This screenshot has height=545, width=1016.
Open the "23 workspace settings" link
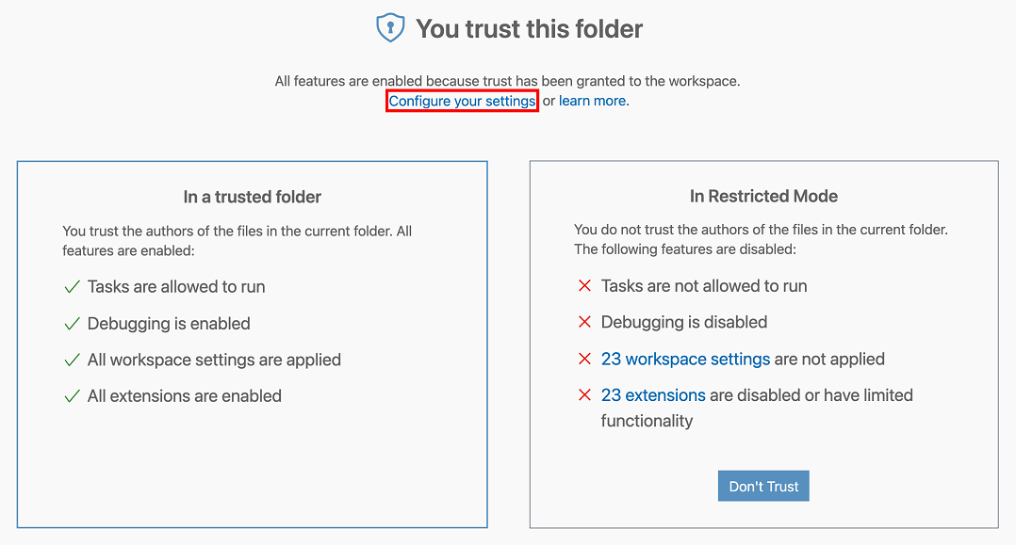pyautogui.click(x=685, y=359)
